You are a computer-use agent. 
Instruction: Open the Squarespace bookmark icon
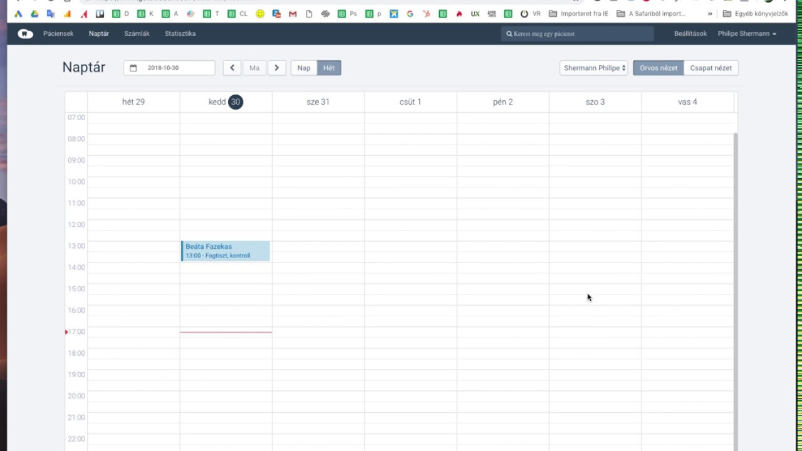point(325,14)
